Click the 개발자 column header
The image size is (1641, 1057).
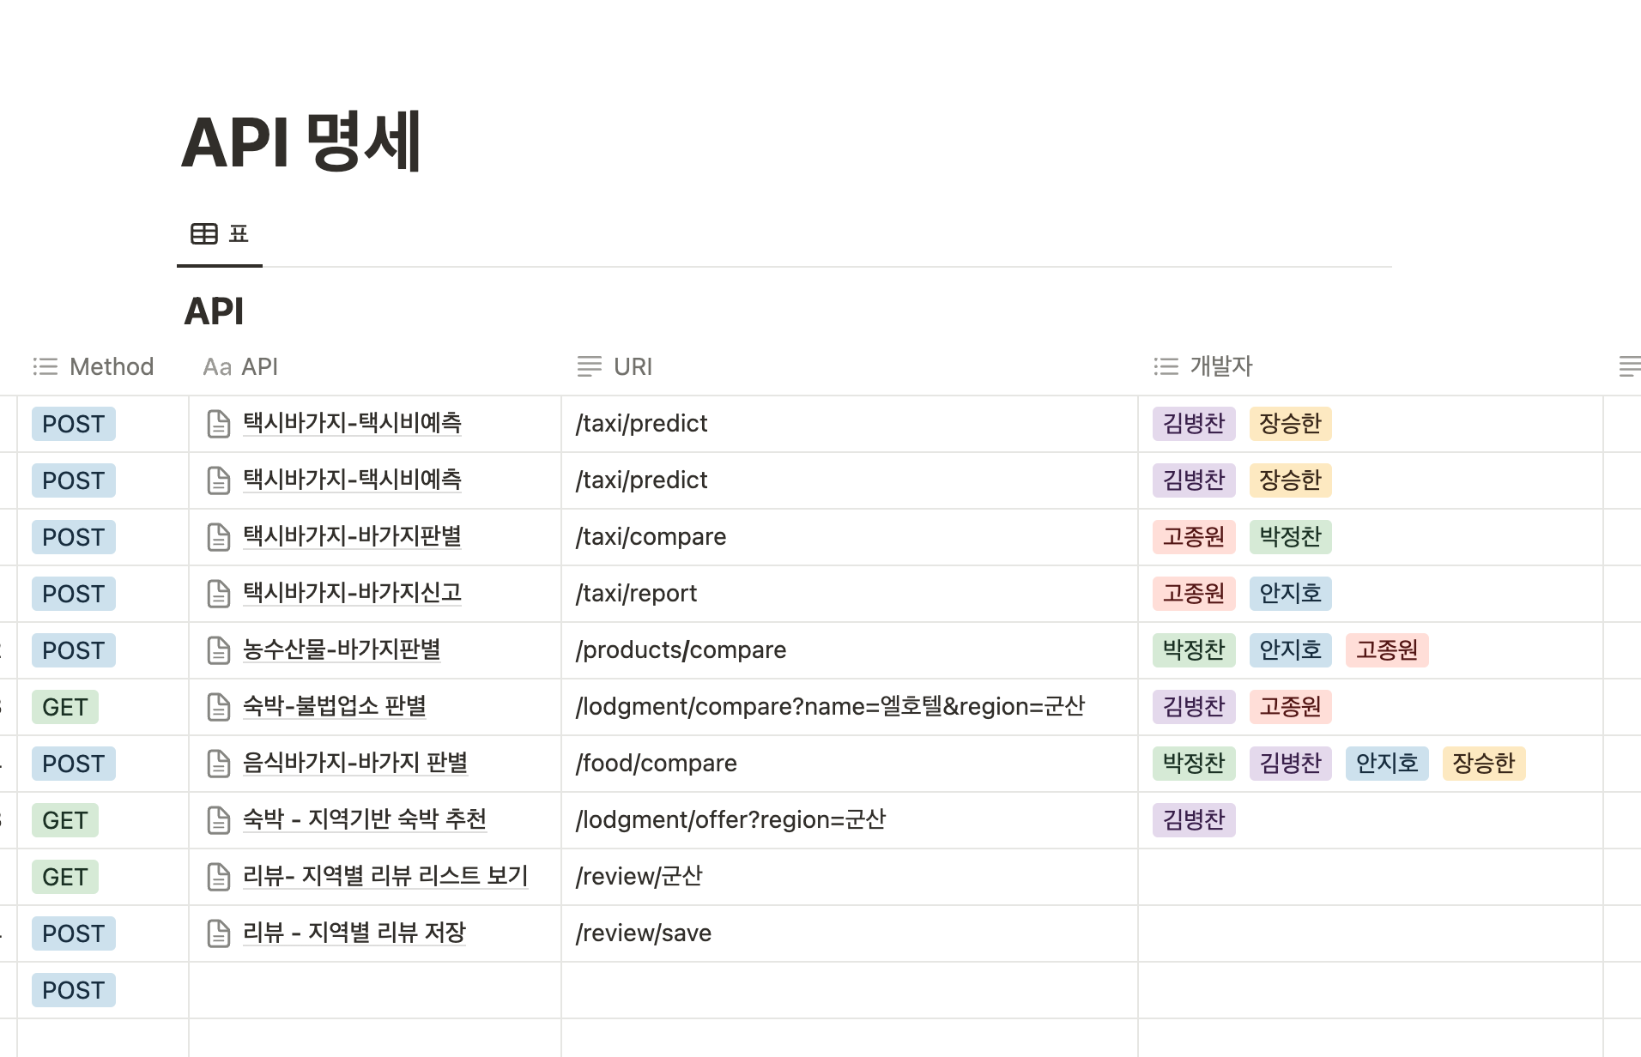point(1203,366)
